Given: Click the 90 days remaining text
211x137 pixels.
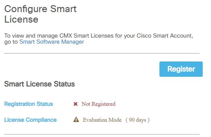Looking at the screenshot, I should point(137,120).
